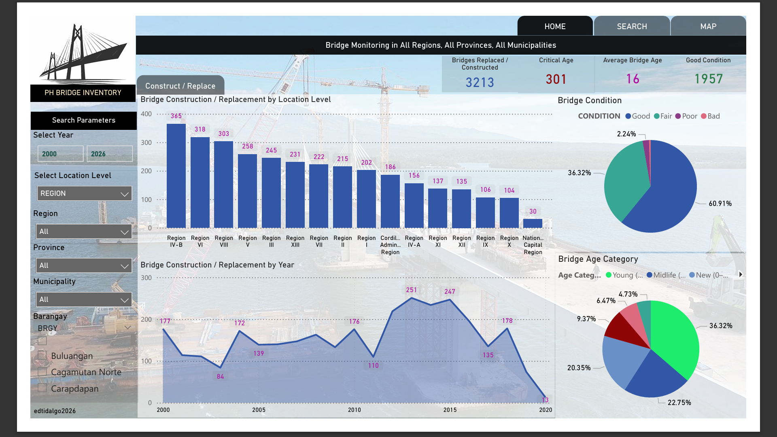The image size is (777, 437).
Task: Click the PH Bridge Inventory bridge logo
Action: click(83, 53)
